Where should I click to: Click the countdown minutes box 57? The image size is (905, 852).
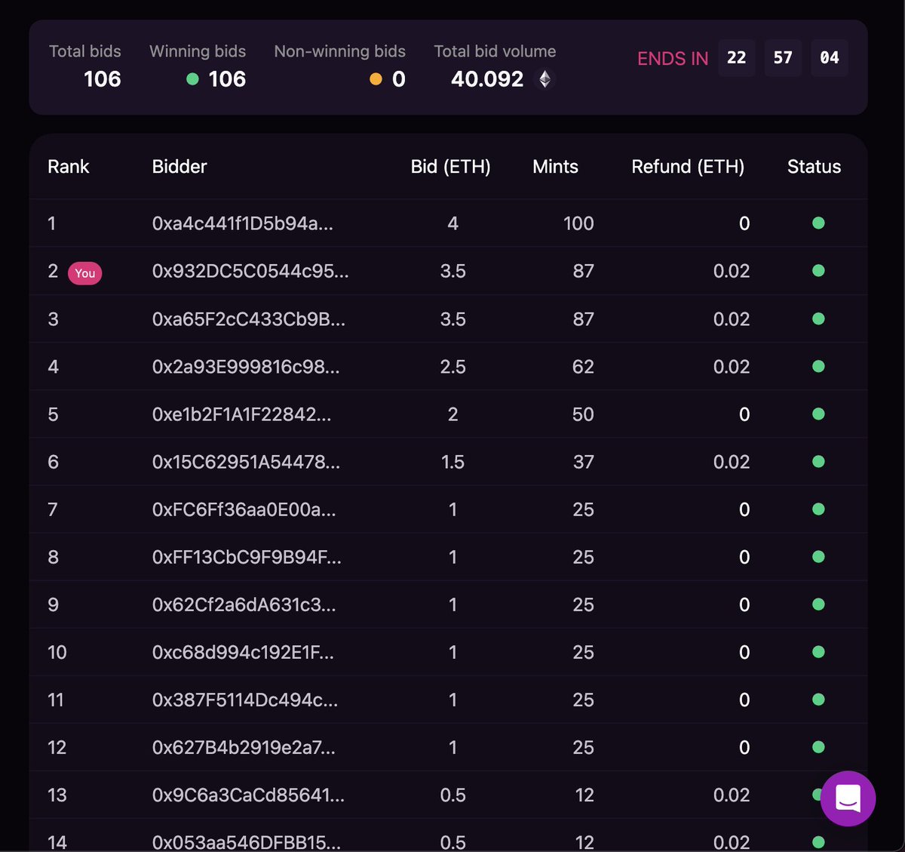coord(783,58)
